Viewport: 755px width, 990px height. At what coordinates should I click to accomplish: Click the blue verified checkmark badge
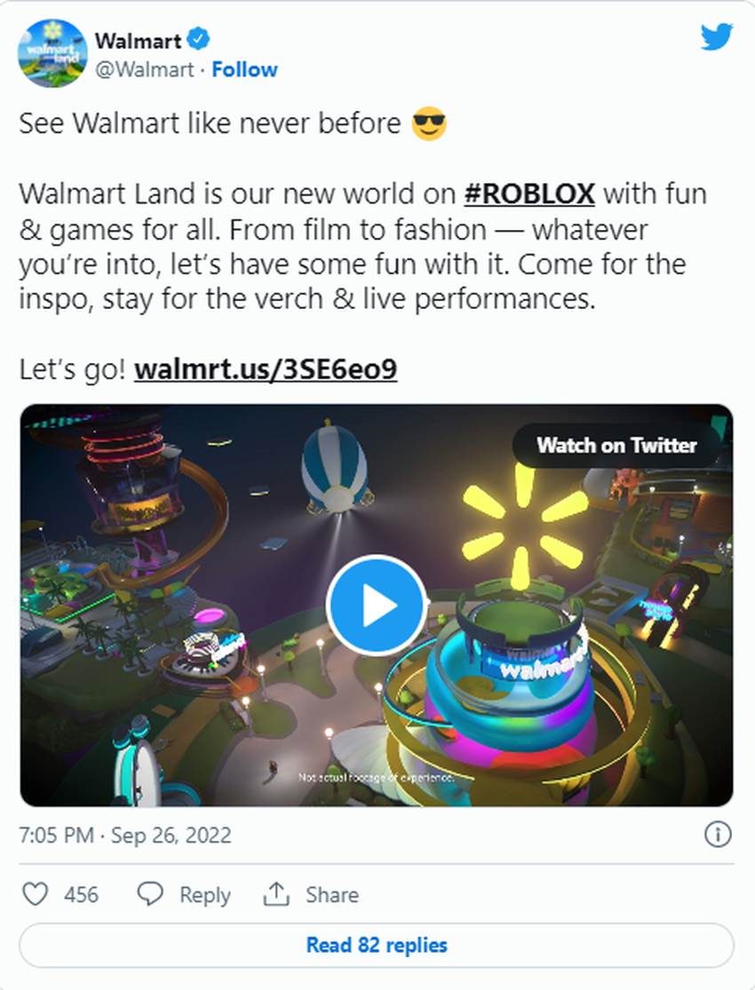click(x=198, y=39)
